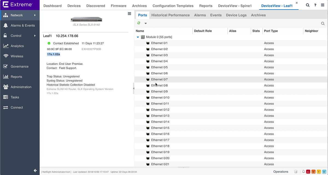Open dropdown arrow next to refresh button
Screen dimensions: 328x175
click(x=146, y=24)
